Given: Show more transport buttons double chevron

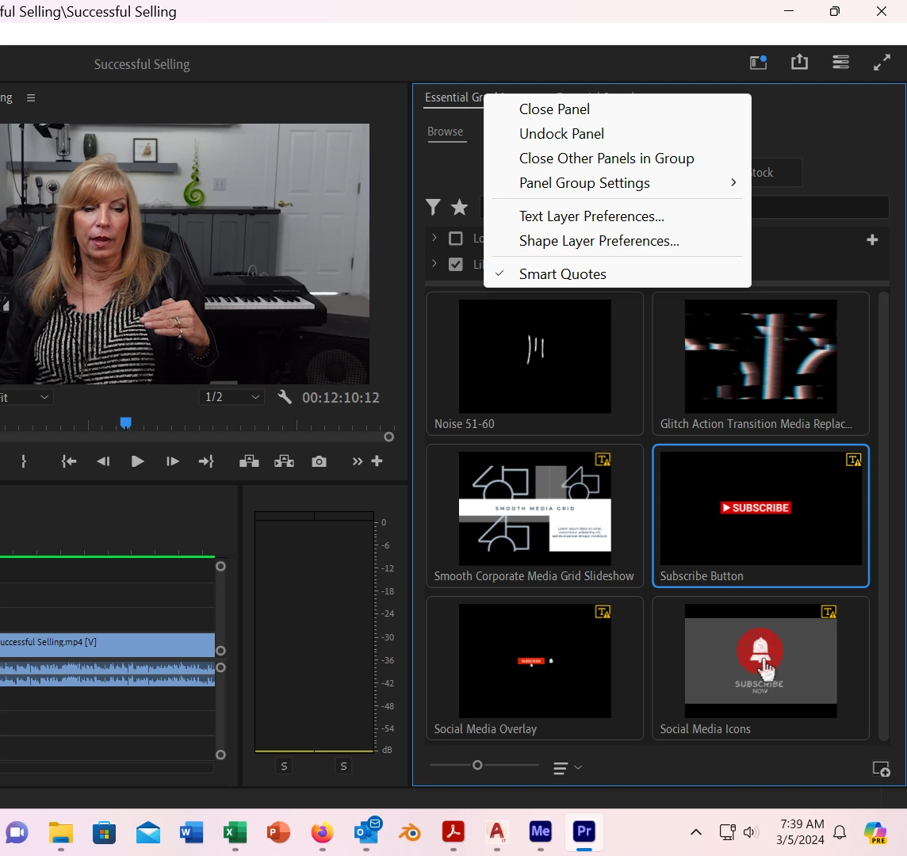Looking at the screenshot, I should point(357,461).
